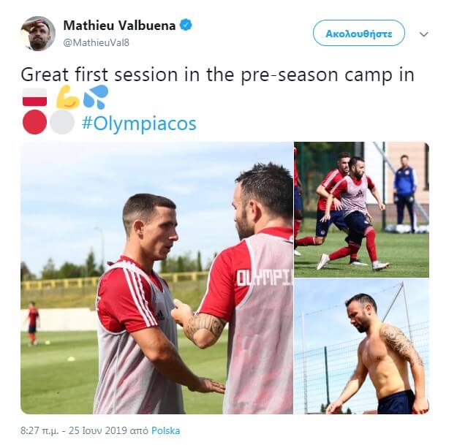Open the #Olympiacos hashtag link

point(139,123)
